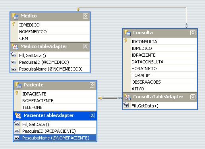
Task: Select Consulta Fill,GetData () query text
Action: pyautogui.click(x=145, y=106)
